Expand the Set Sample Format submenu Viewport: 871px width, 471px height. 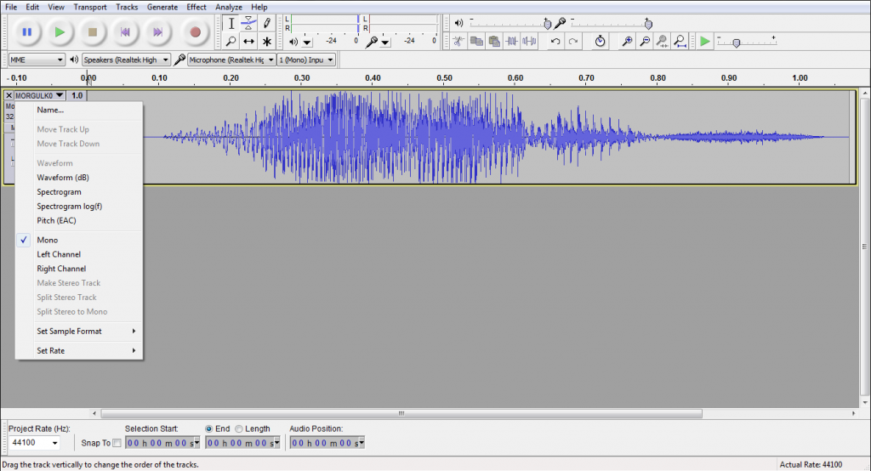pyautogui.click(x=86, y=331)
